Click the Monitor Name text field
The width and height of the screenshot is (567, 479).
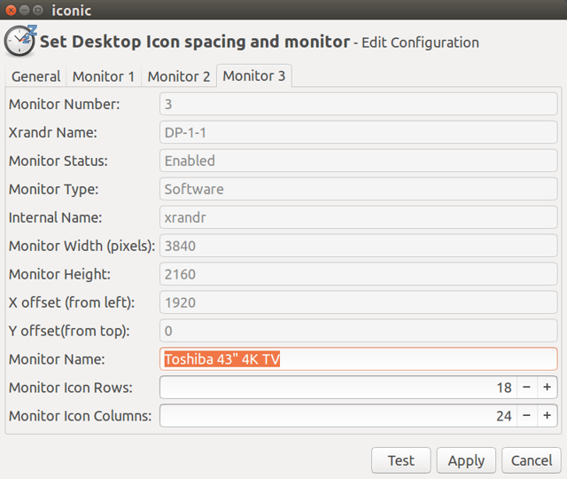coord(359,359)
